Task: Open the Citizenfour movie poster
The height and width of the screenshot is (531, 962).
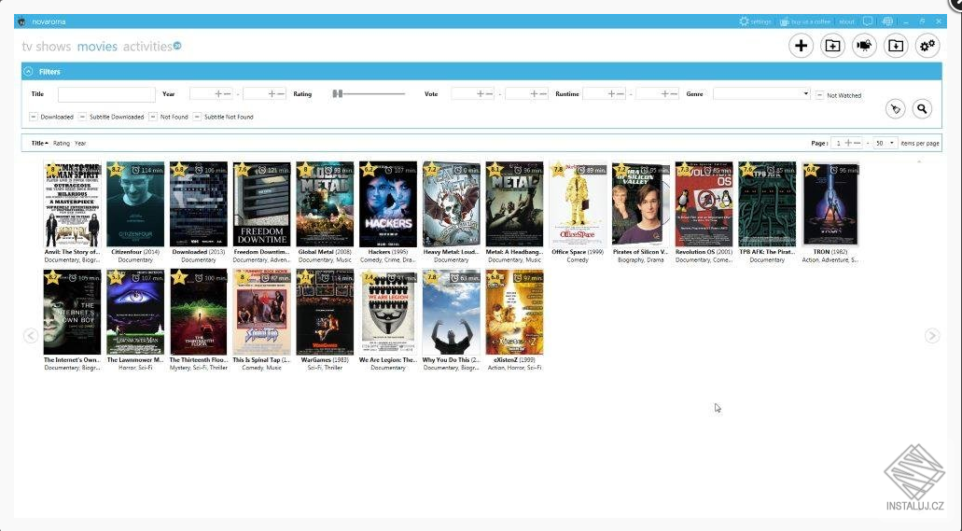Action: [x=135, y=204]
